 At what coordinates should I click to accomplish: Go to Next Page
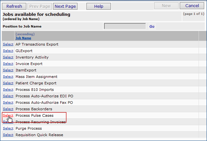click(65, 6)
